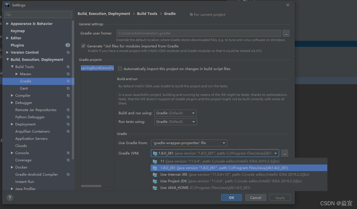The width and height of the screenshot is (357, 209).
Task: Collapse Build, Execution, Deployment group
Action: (x=7, y=60)
